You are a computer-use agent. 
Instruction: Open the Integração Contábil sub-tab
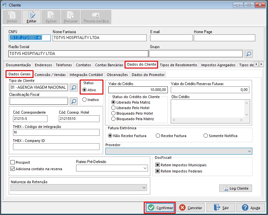(86, 75)
